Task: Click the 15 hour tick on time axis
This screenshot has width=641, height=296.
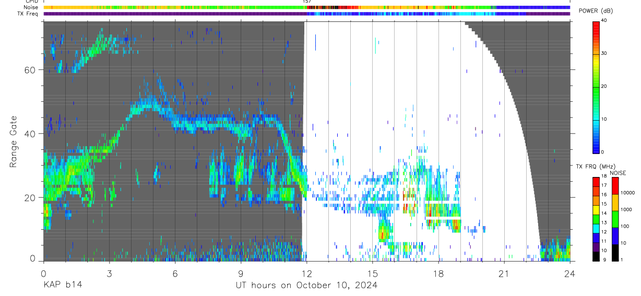Action: (x=372, y=274)
